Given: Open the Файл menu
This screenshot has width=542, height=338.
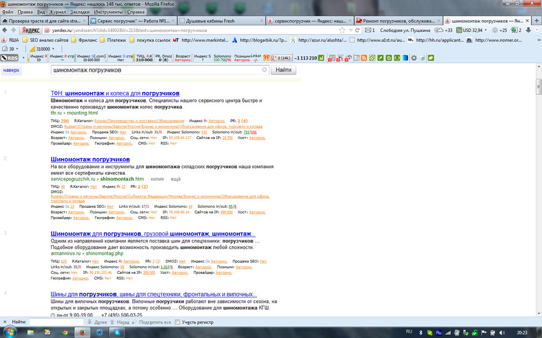Looking at the screenshot, I should point(8,12).
